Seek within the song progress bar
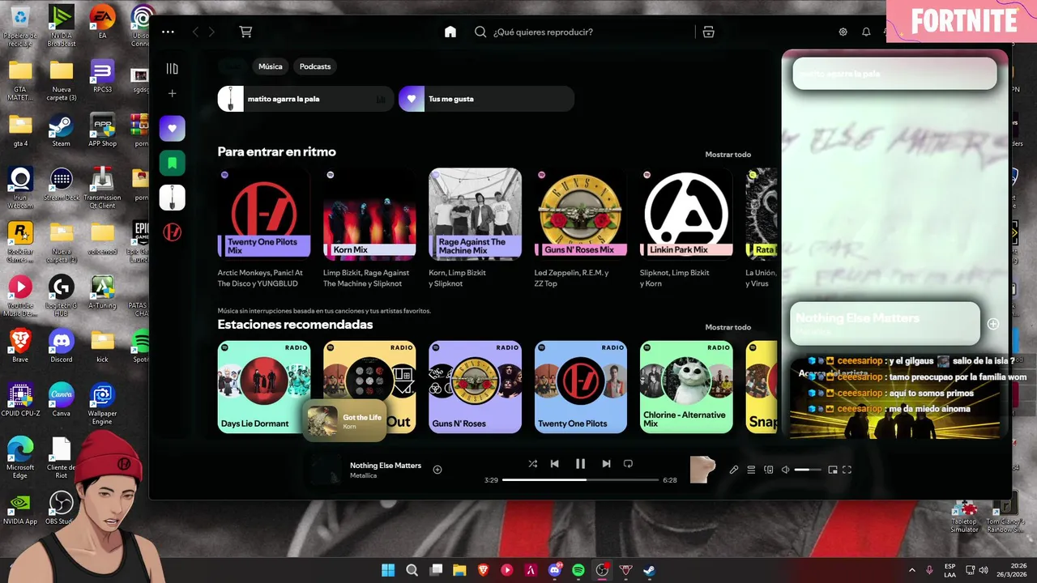 tap(580, 480)
